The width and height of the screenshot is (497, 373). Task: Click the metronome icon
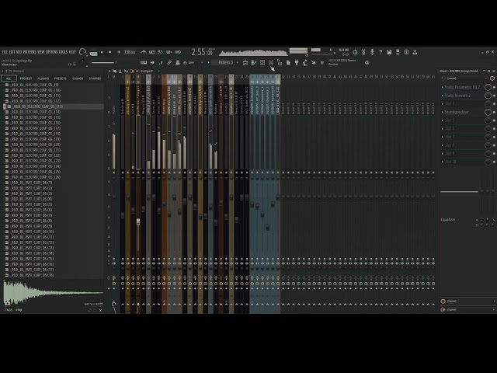click(x=144, y=52)
